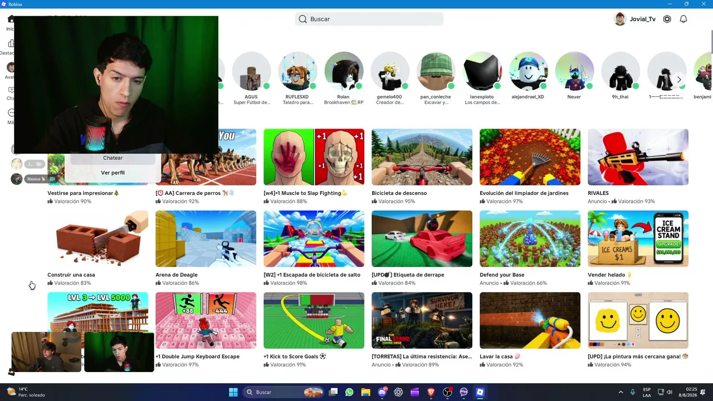The height and width of the screenshot is (401, 713).
Task: Click the 'Carrera de perros' game title
Action: click(x=195, y=193)
